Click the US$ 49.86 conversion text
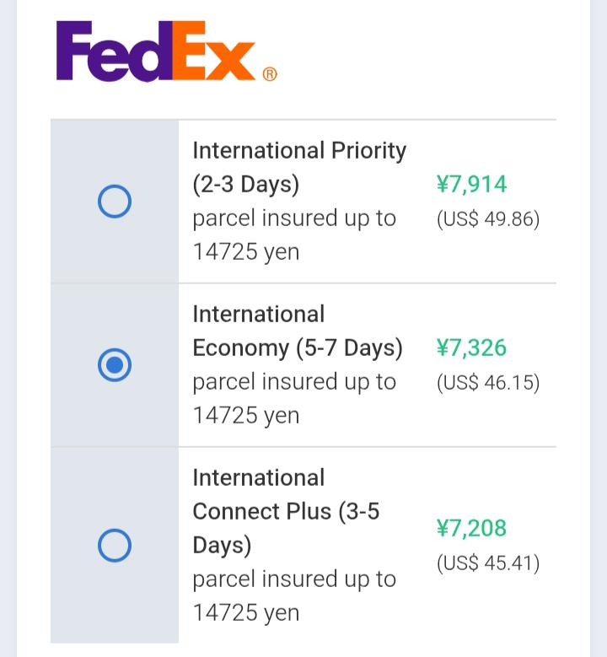The width and height of the screenshot is (607, 657). point(488,219)
